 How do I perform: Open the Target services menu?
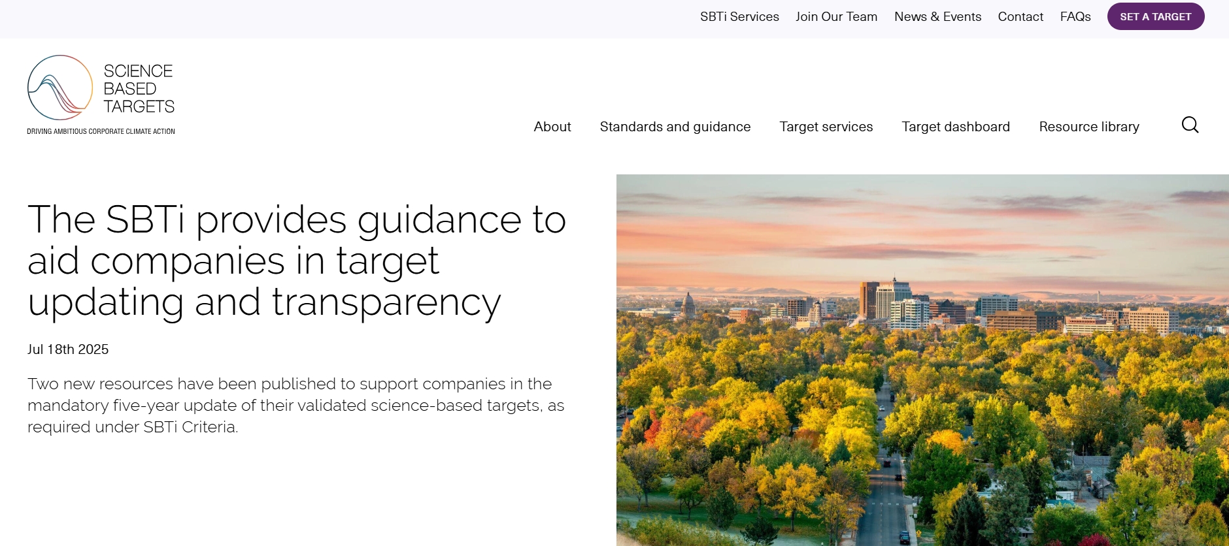pyautogui.click(x=826, y=127)
